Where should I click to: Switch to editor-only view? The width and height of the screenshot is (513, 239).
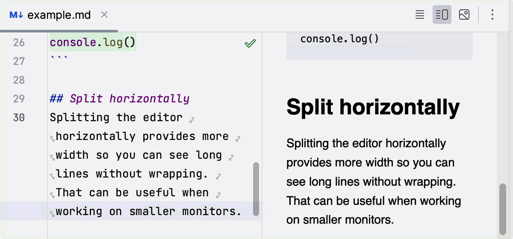coord(420,15)
